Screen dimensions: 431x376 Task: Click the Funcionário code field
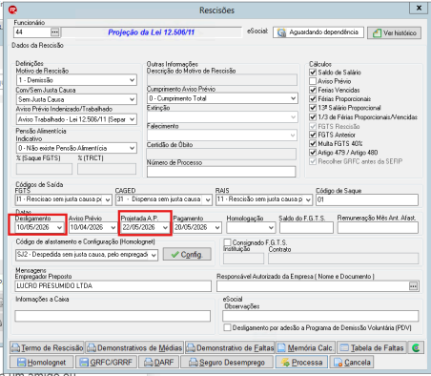[32, 32]
